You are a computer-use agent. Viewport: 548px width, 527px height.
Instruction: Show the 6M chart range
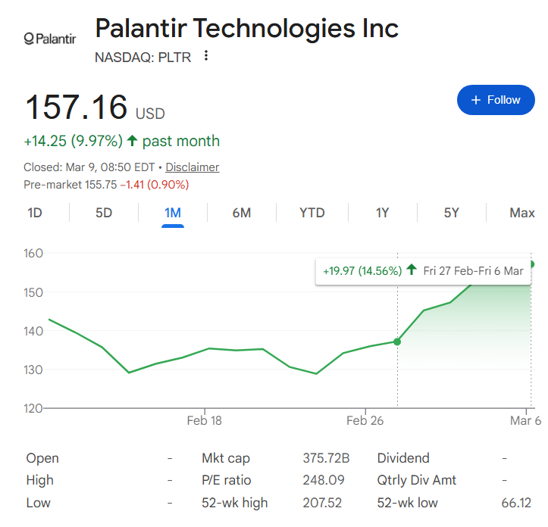point(242,213)
